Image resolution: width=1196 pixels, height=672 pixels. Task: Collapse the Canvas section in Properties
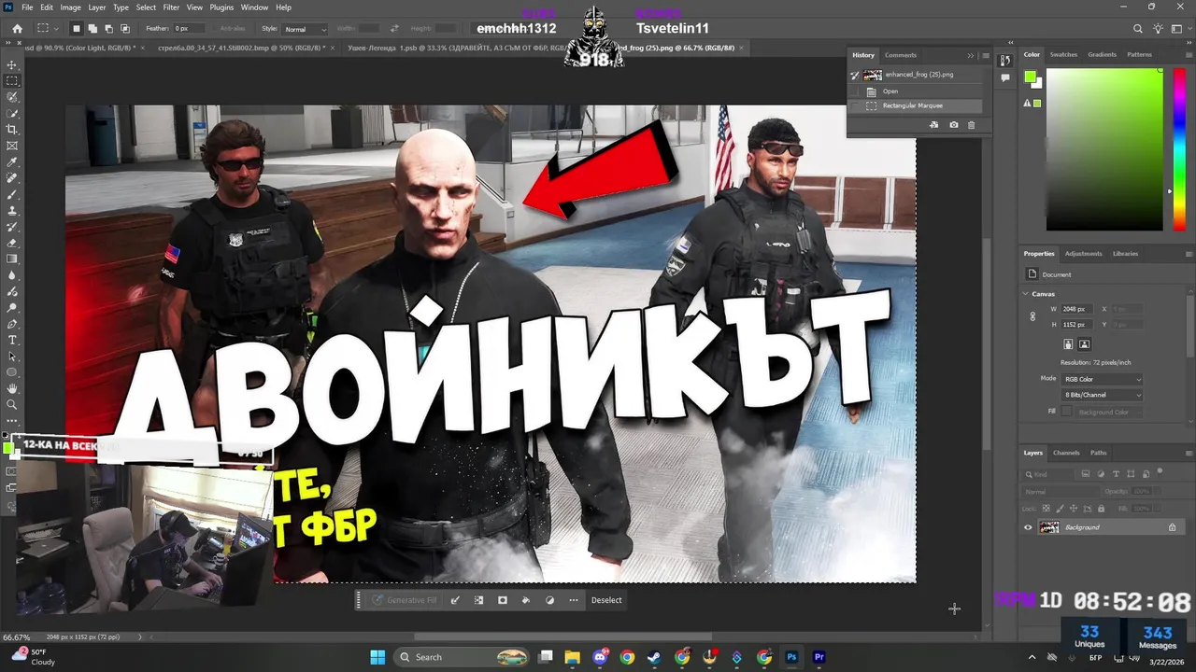pos(1026,294)
